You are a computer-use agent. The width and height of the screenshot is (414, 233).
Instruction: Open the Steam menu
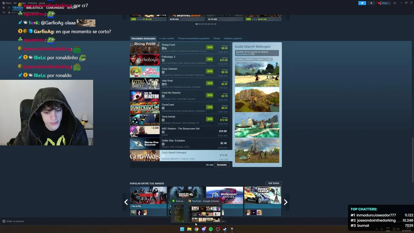(8, 3)
